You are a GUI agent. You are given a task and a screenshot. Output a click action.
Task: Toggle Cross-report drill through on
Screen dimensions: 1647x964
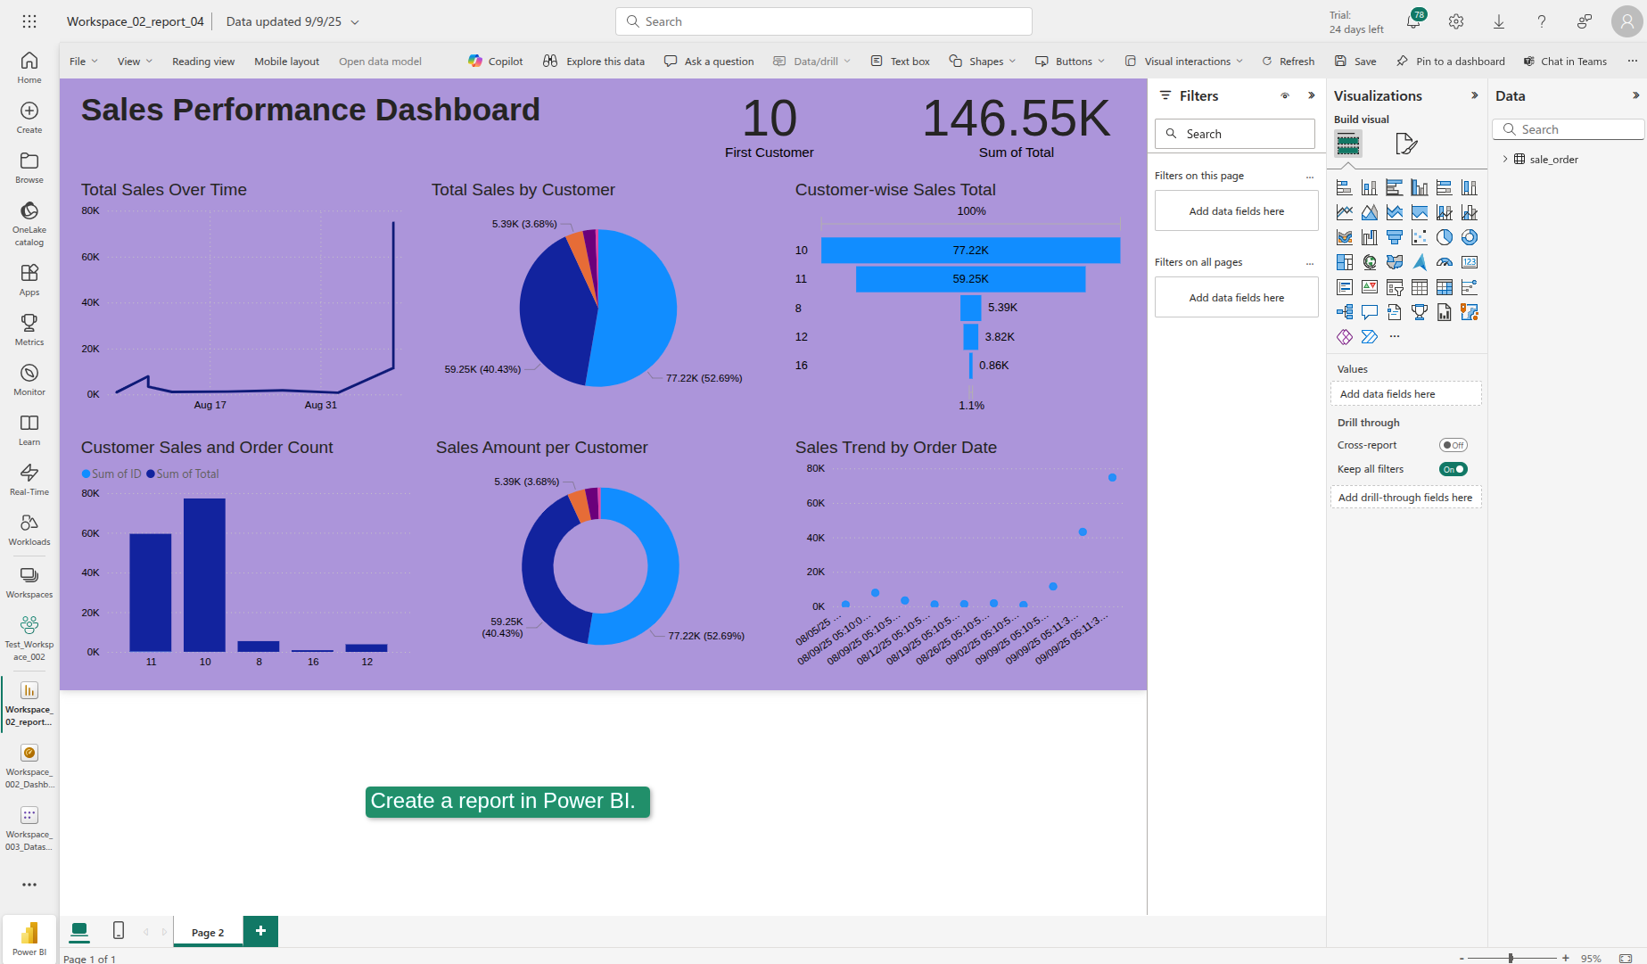click(1453, 444)
